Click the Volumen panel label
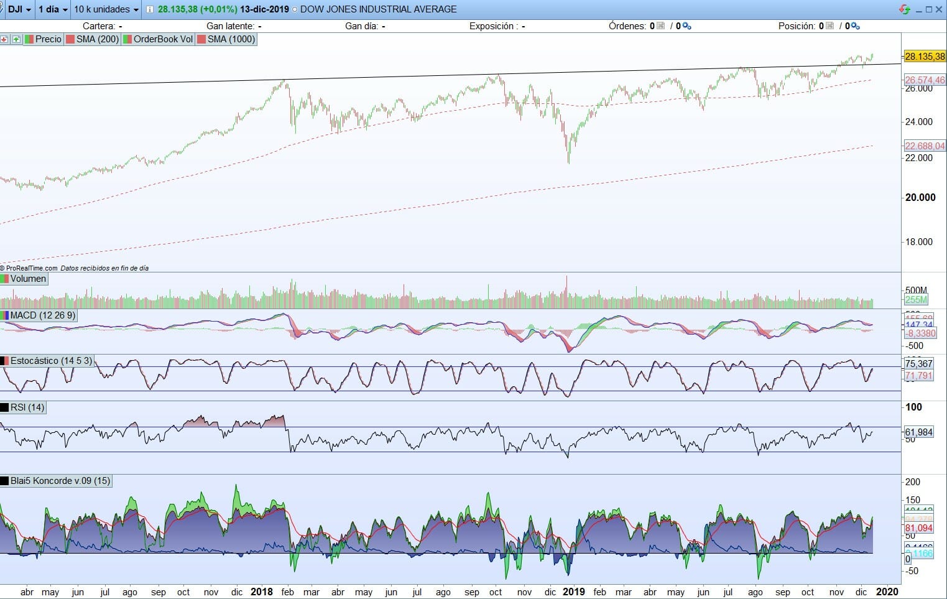 24,279
